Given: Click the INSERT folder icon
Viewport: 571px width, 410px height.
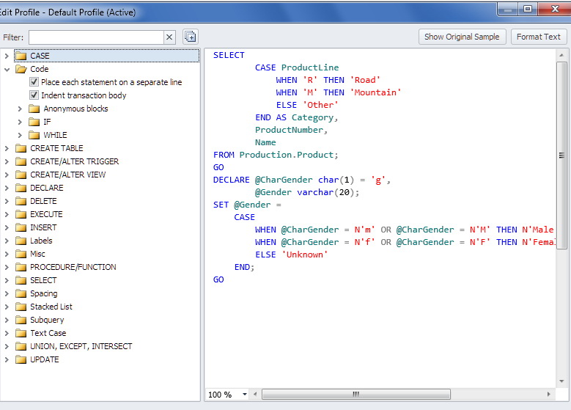Looking at the screenshot, I should click(21, 227).
